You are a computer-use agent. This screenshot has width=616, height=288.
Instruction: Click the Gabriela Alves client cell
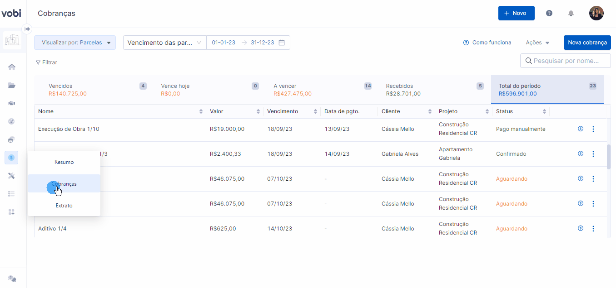click(401, 154)
